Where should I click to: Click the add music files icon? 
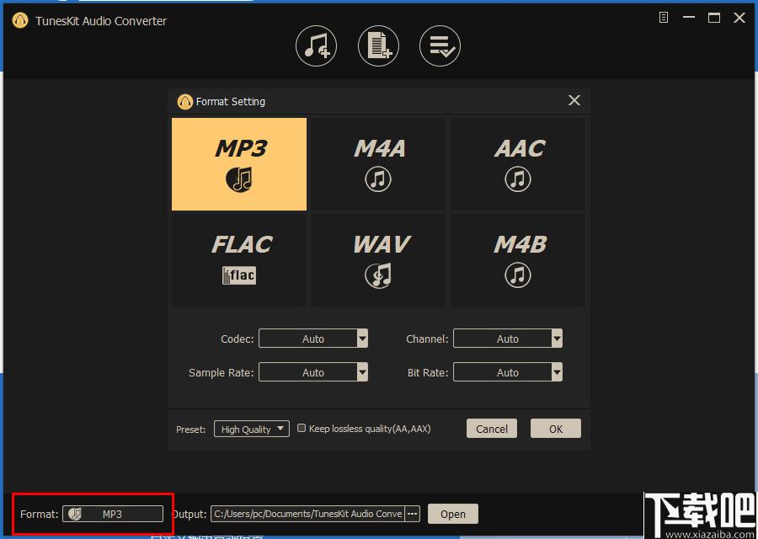pyautogui.click(x=316, y=46)
